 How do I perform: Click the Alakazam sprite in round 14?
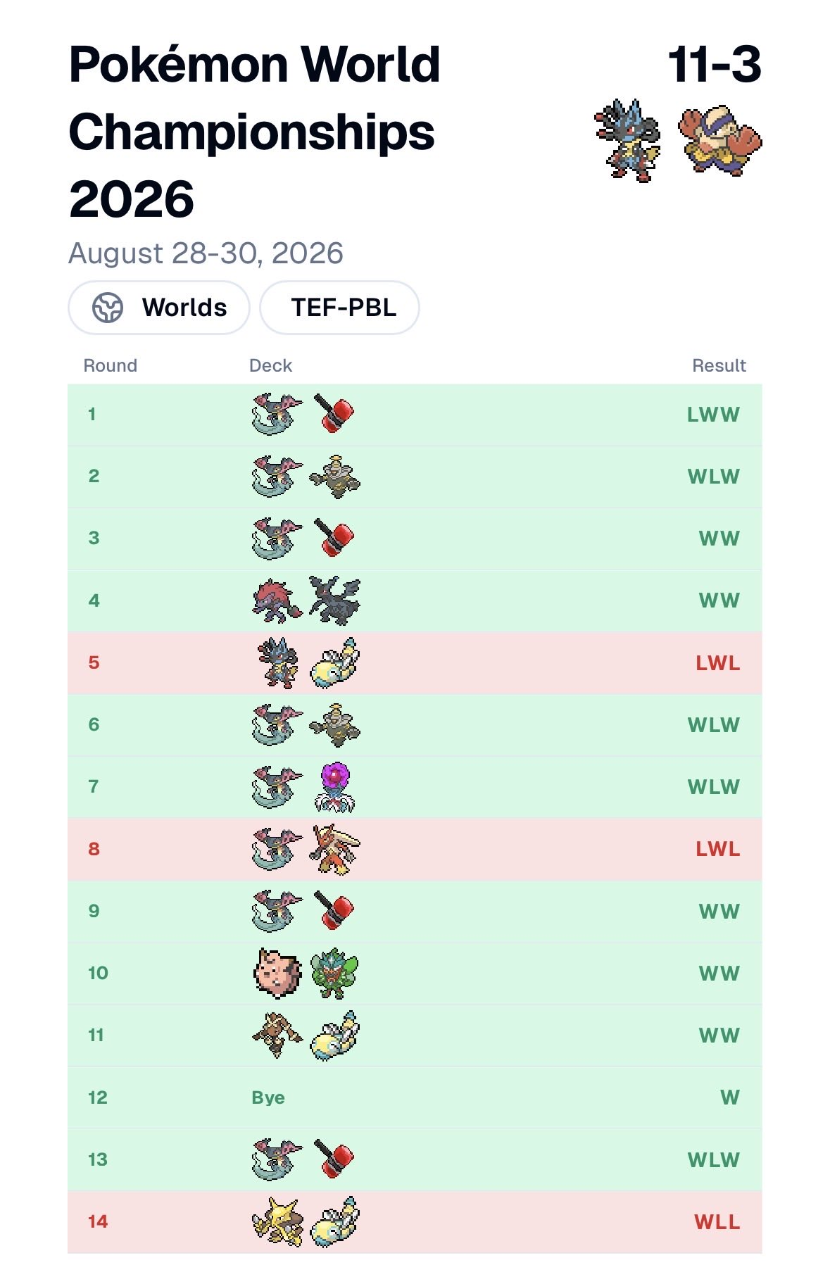coord(277,1221)
